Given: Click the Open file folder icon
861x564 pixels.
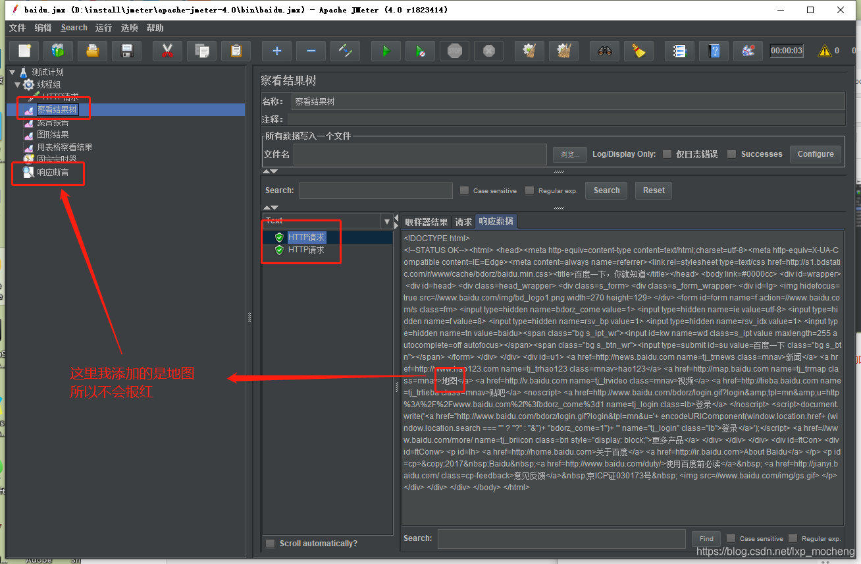Looking at the screenshot, I should click(x=93, y=51).
